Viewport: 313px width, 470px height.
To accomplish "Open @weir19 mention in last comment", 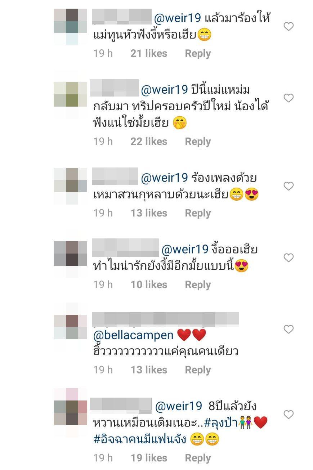I will [179, 406].
